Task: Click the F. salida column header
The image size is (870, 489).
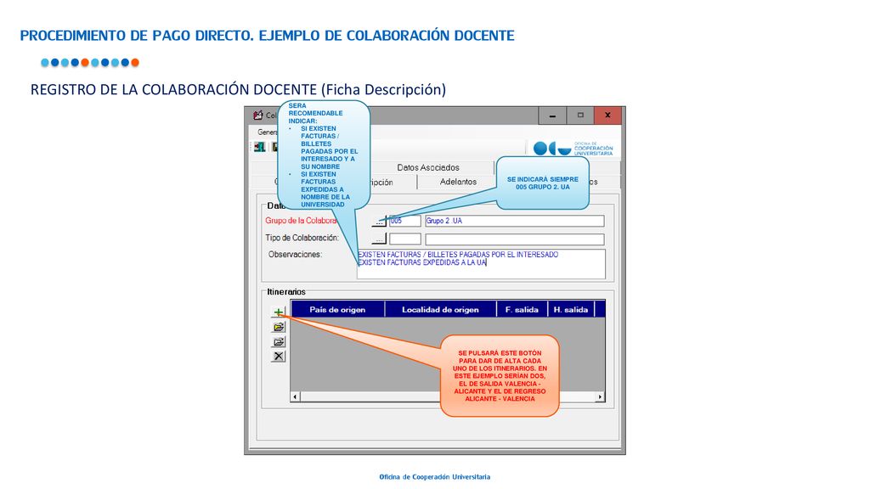Action: [x=522, y=309]
